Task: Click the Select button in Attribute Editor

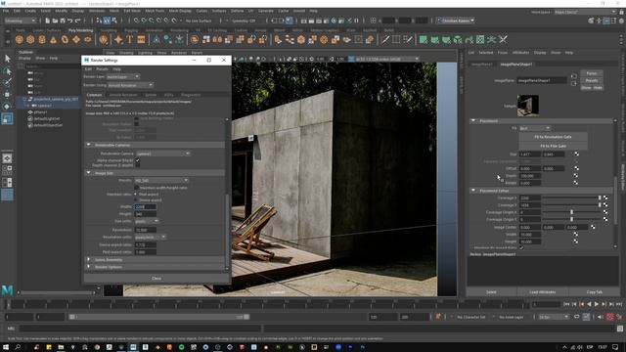Action: pyautogui.click(x=491, y=292)
